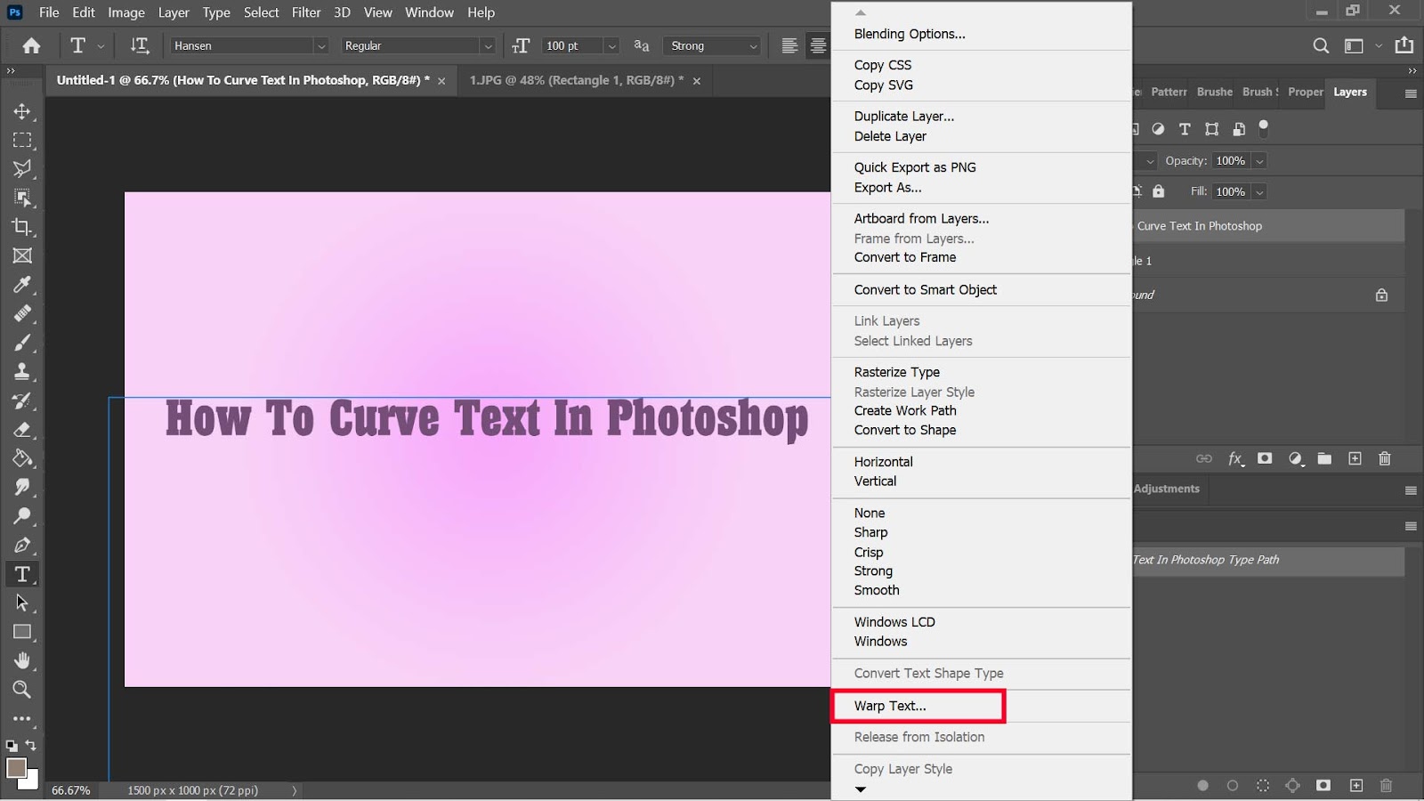Select the Rectangle shape tool
The image size is (1424, 801).
click(x=22, y=632)
